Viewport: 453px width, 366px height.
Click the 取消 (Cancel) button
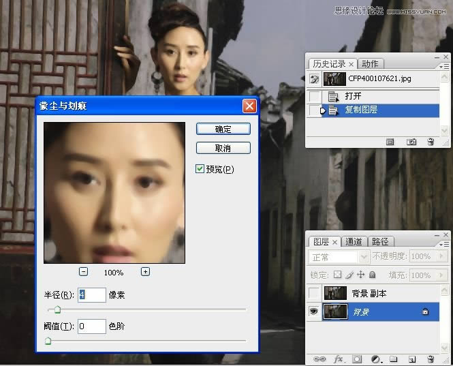[x=223, y=148]
